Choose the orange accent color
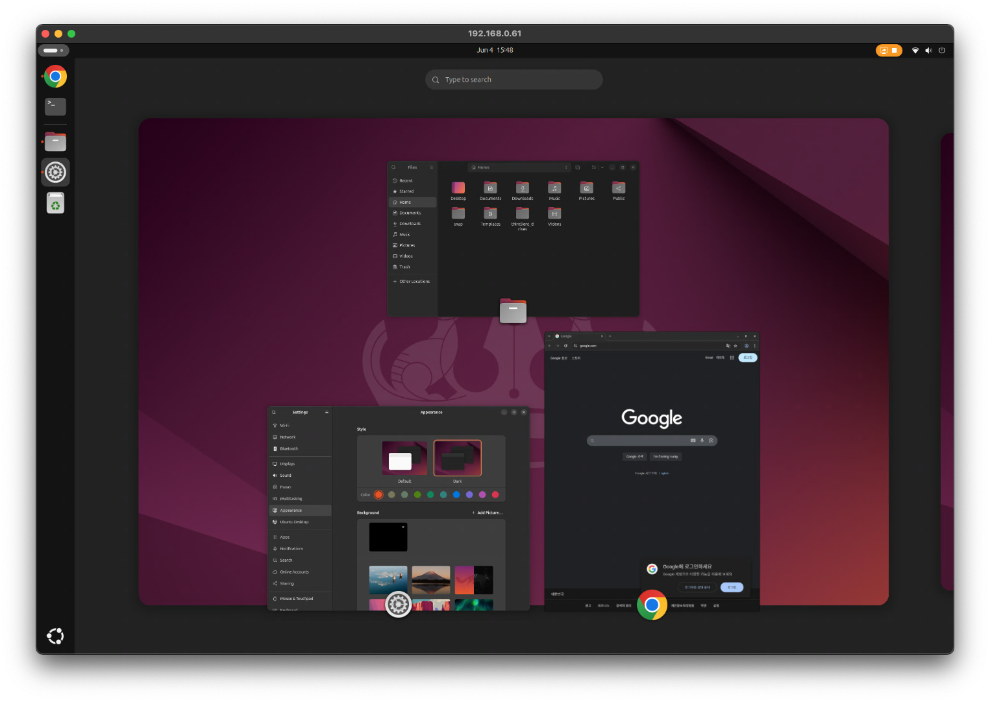This screenshot has height=702, width=990. [x=378, y=494]
